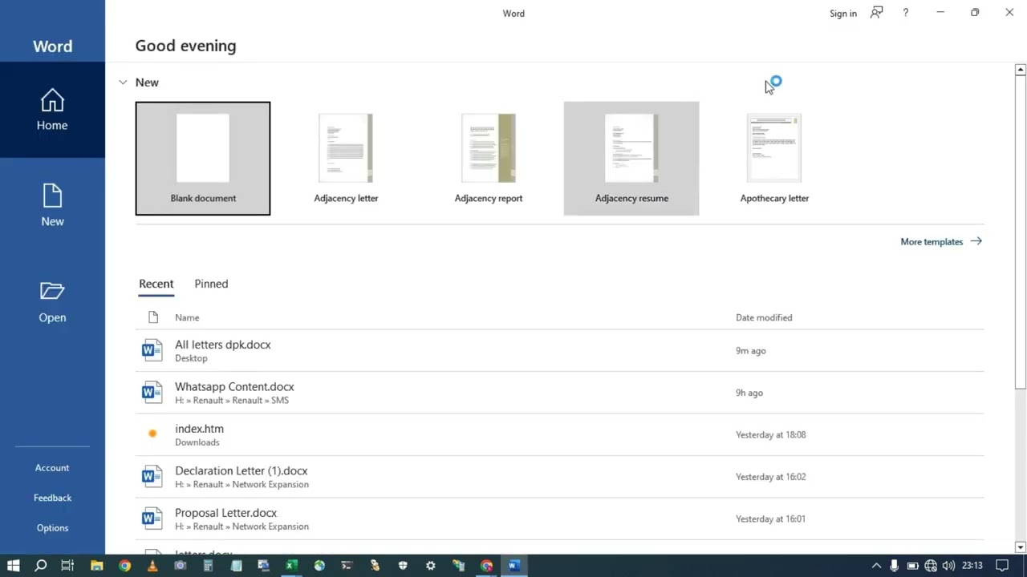
Task: Open Proposal Letter.docx
Action: (x=559, y=518)
